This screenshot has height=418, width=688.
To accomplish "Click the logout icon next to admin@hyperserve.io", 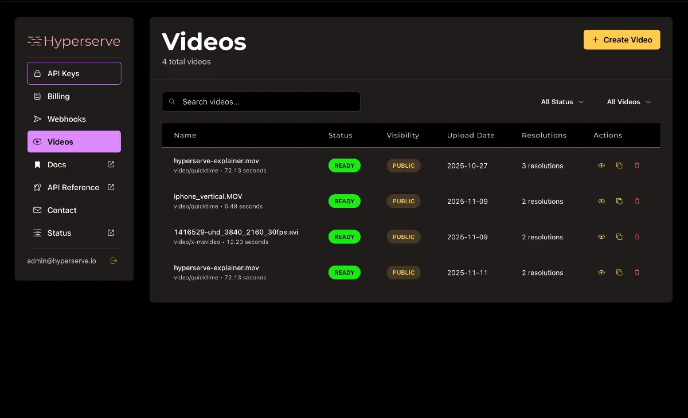I will [114, 260].
